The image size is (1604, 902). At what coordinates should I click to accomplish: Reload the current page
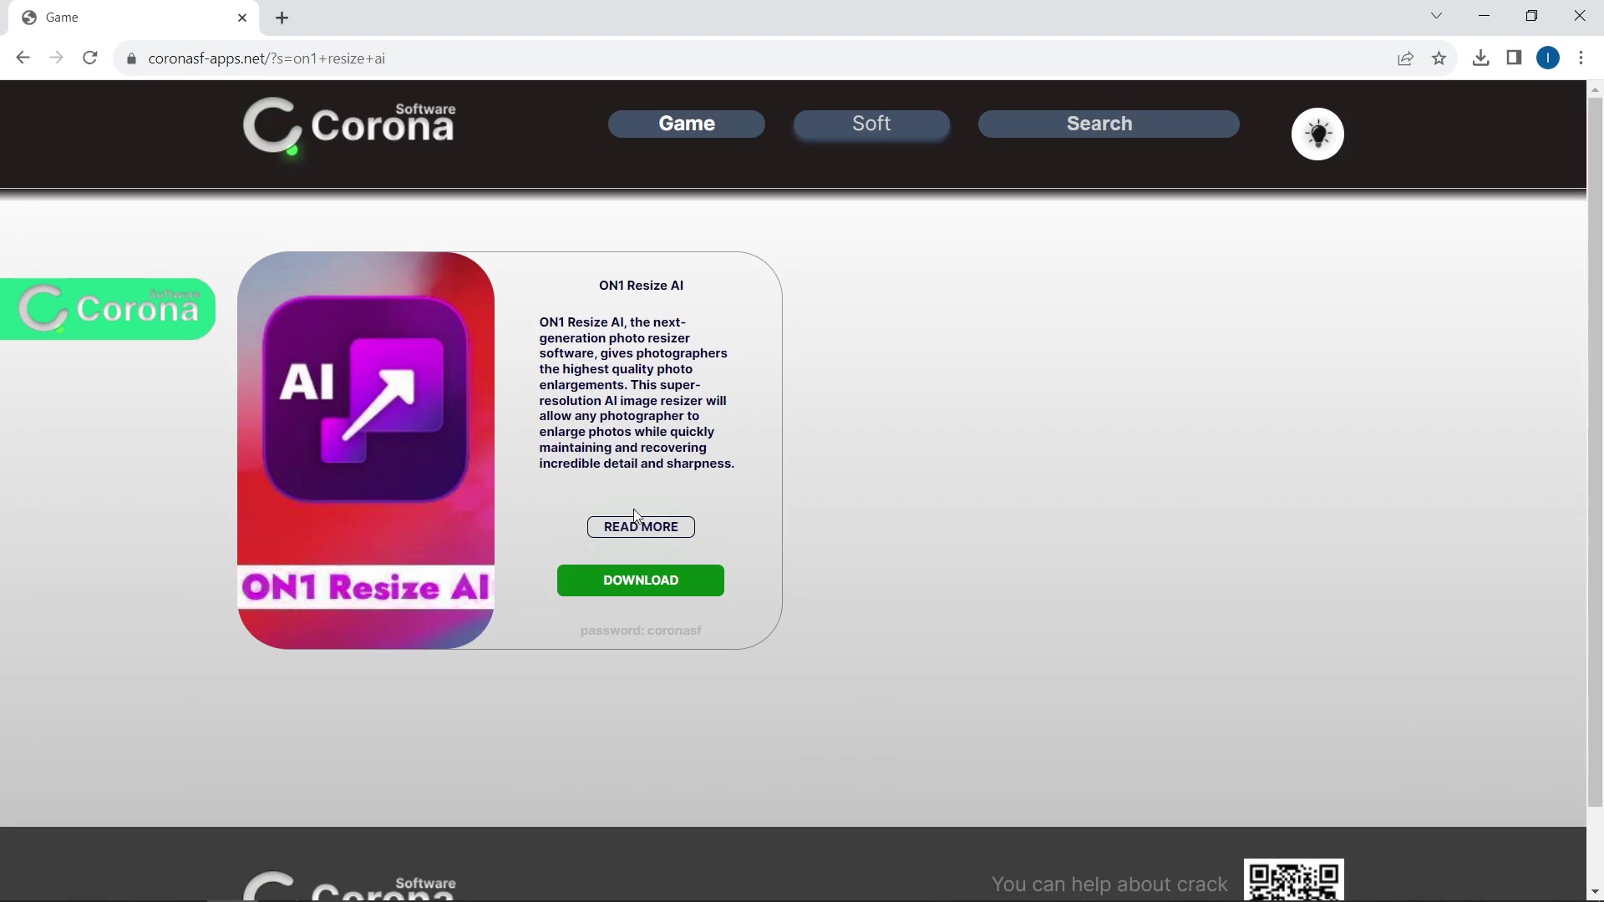click(x=90, y=58)
